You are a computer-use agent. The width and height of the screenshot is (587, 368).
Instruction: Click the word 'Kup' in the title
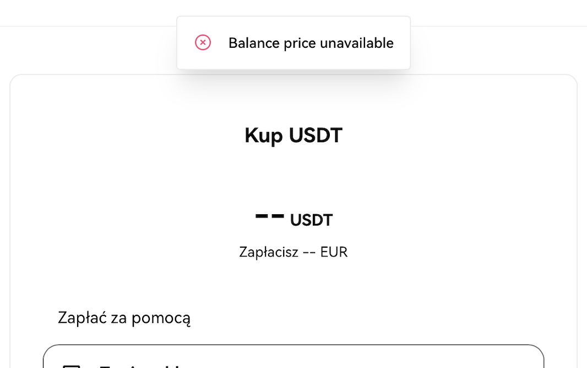click(x=263, y=136)
